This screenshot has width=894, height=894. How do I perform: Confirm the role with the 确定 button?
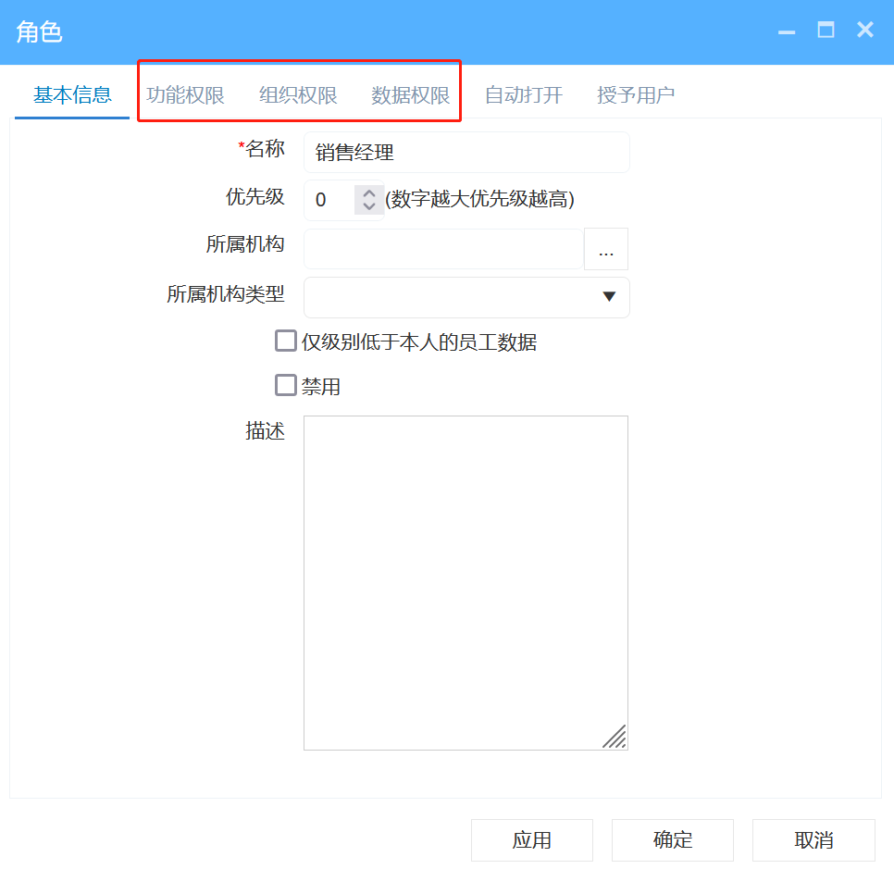click(672, 839)
